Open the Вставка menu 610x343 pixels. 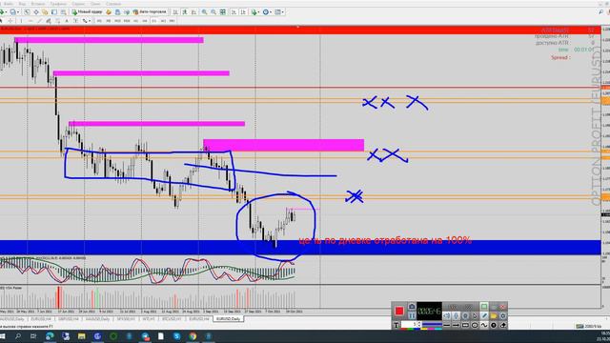coord(38,4)
